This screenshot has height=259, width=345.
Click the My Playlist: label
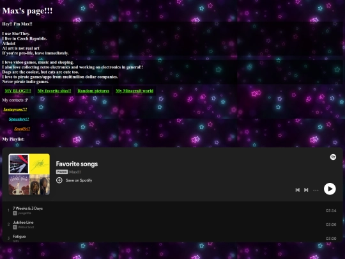tap(13, 139)
